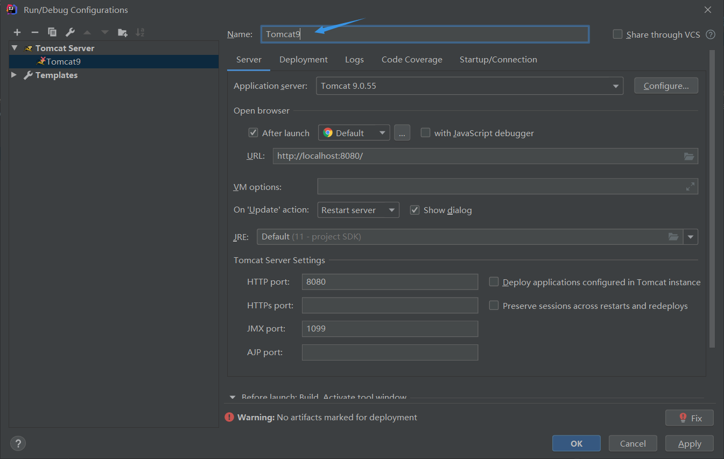Switch to the Server tab
724x459 pixels.
click(x=249, y=60)
